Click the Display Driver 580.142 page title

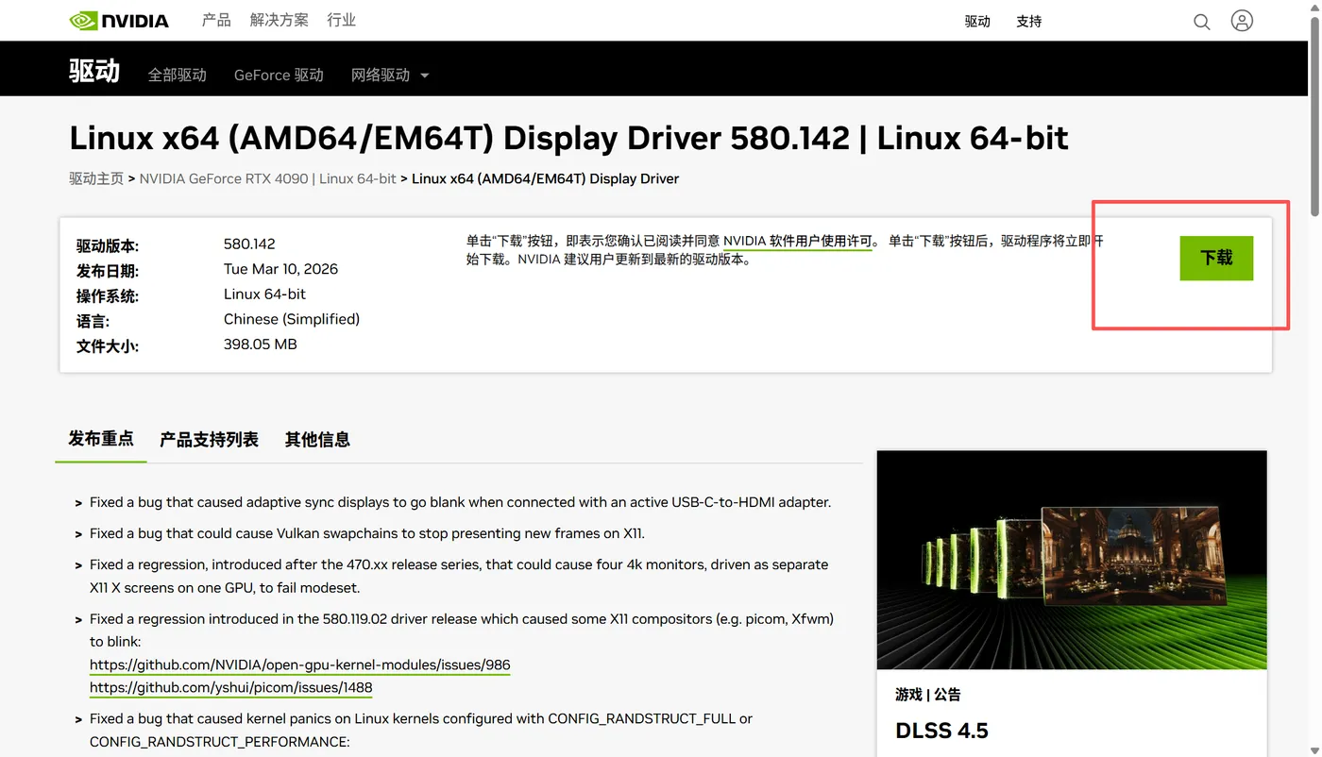coord(568,139)
